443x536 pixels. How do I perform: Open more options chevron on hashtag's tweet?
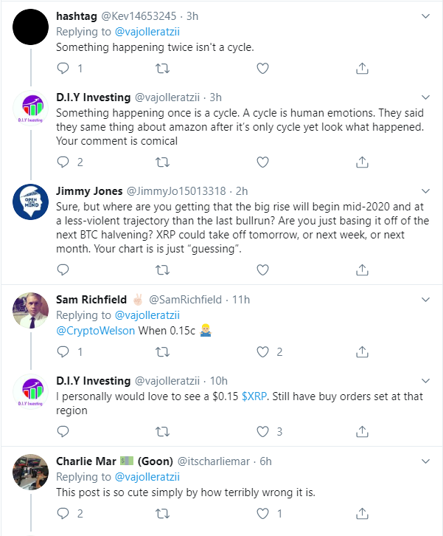[426, 16]
